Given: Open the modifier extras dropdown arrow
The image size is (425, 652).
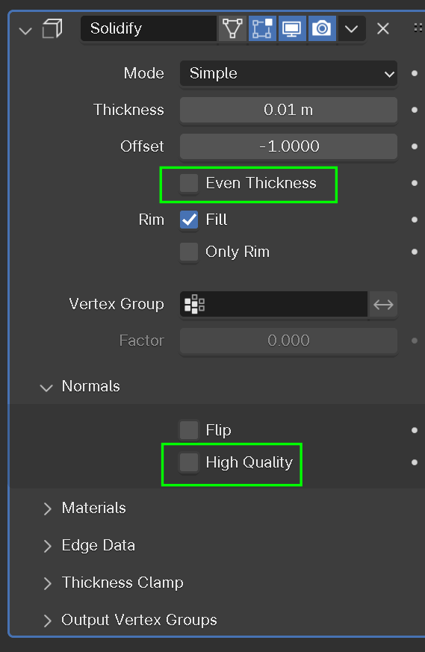Looking at the screenshot, I should [352, 28].
